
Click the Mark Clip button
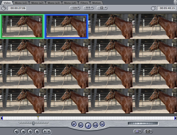pos(23,132)
